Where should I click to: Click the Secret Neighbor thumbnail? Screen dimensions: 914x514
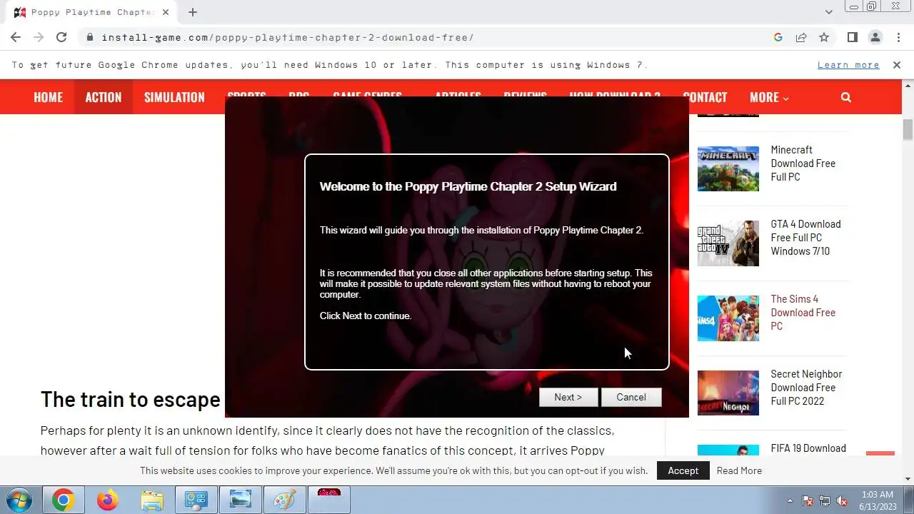728,393
